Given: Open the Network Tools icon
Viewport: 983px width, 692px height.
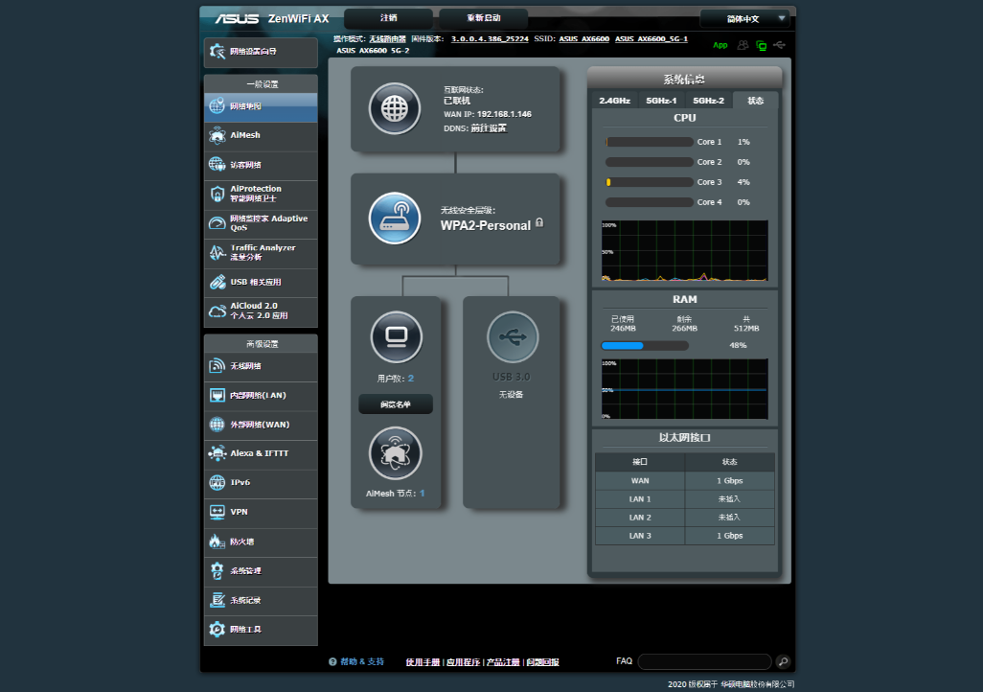Looking at the screenshot, I should point(217,630).
